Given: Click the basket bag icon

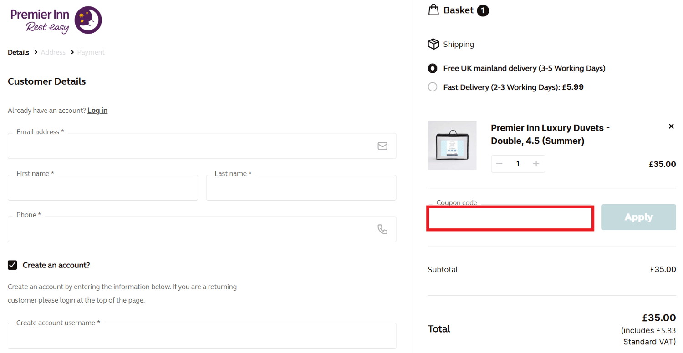Looking at the screenshot, I should coord(433,10).
